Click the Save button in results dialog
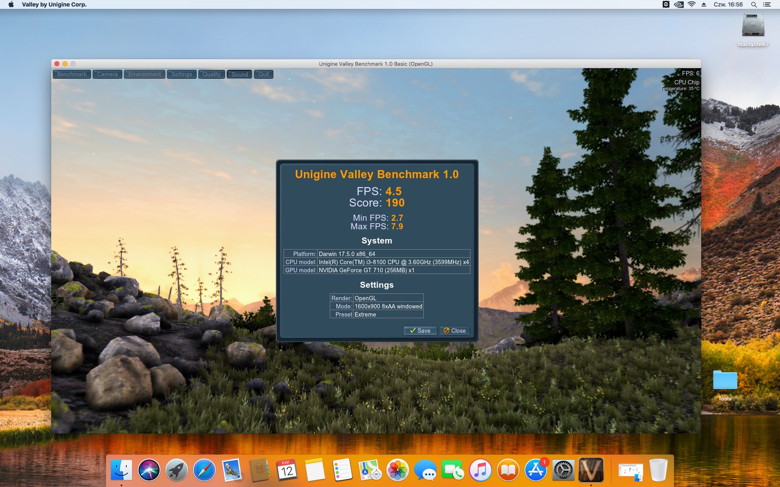Screen dimensions: 780x487 (x=420, y=331)
